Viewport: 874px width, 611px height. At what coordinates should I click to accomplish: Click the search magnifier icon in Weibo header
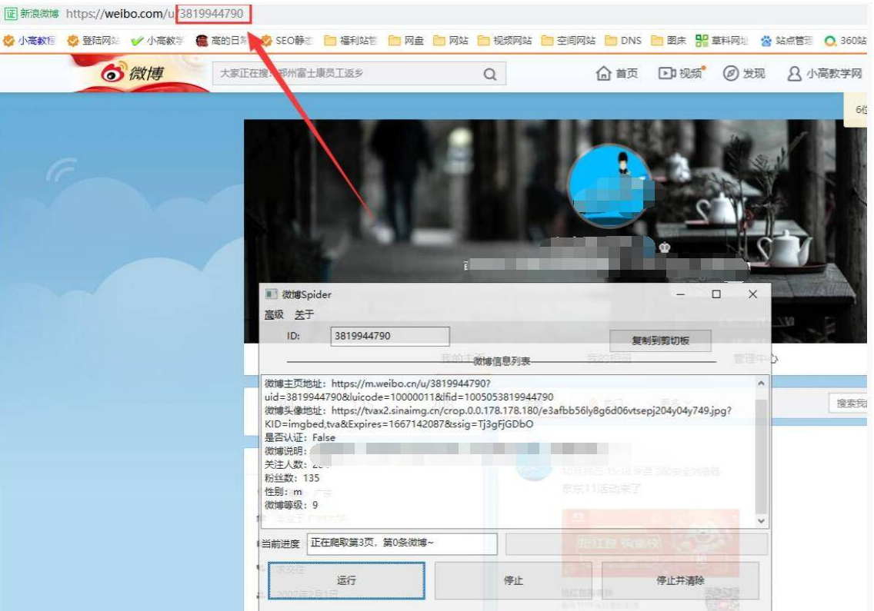[x=490, y=74]
